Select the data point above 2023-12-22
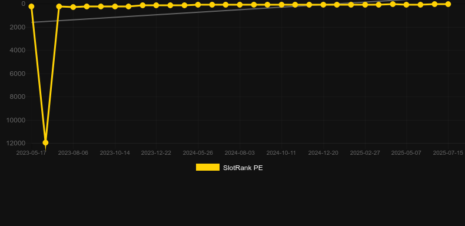 pos(157,5)
